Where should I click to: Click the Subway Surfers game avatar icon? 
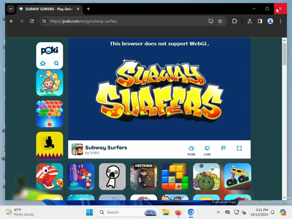[77, 149]
